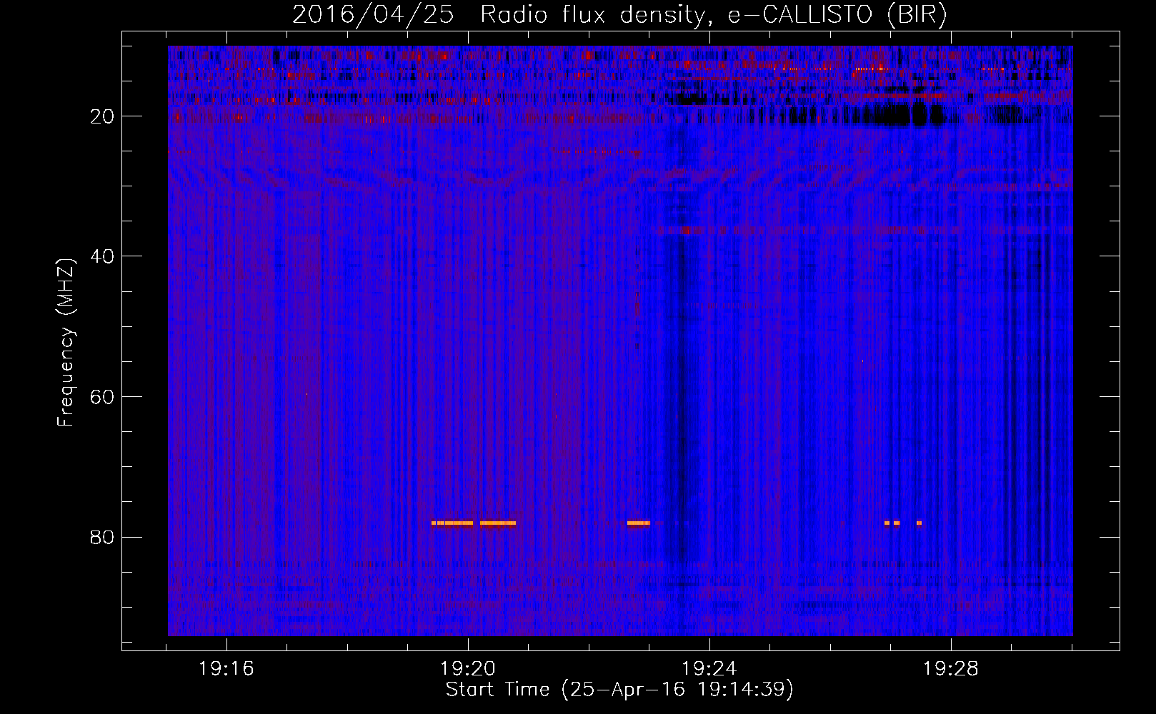Click the 80 MHz frequency tick label

pos(102,537)
